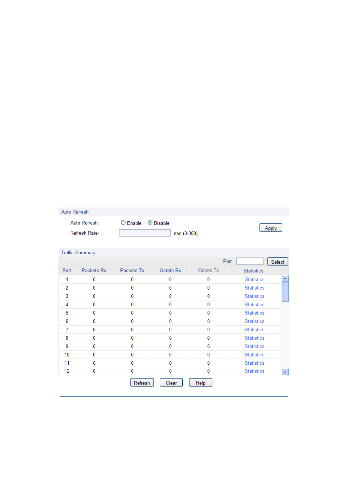Select the Enable auto refresh radio button
This screenshot has width=348, height=492.
pyautogui.click(x=123, y=223)
